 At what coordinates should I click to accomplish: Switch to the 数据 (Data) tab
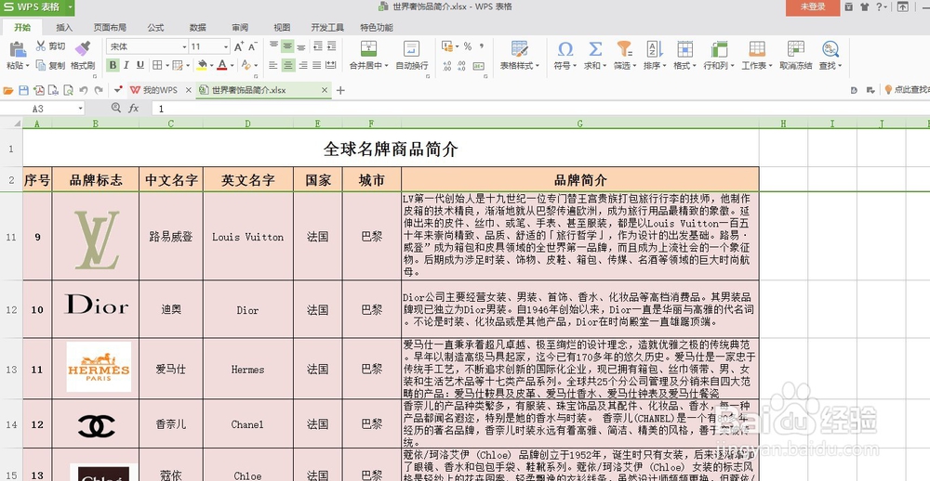(x=198, y=27)
